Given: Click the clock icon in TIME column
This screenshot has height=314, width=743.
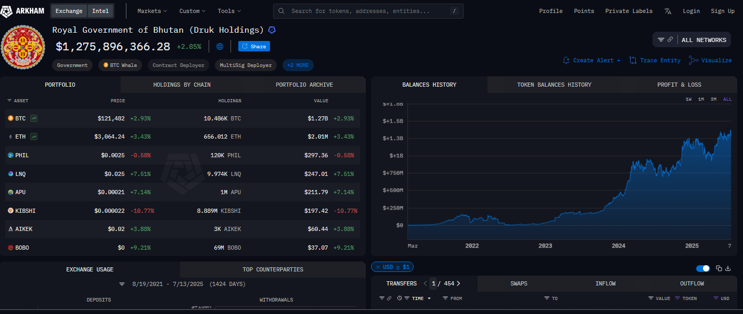Looking at the screenshot, I should click(400, 298).
